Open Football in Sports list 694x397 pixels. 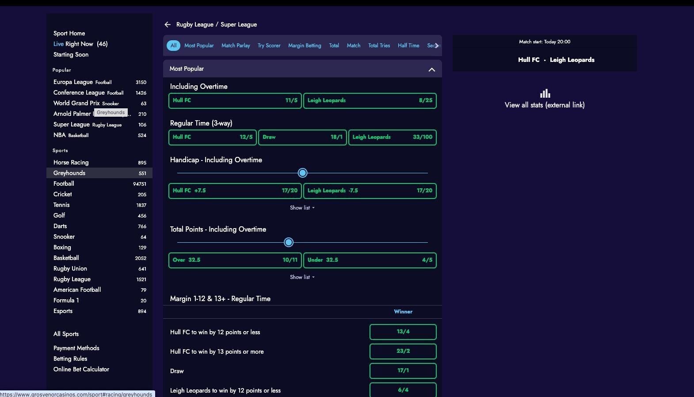click(99, 184)
